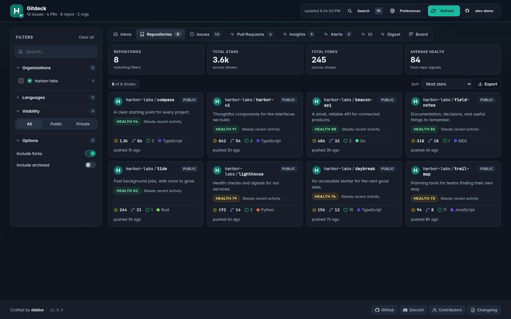Click the issues icon on beacon-api card
Viewport: 511px width, 319px height.
[346, 141]
